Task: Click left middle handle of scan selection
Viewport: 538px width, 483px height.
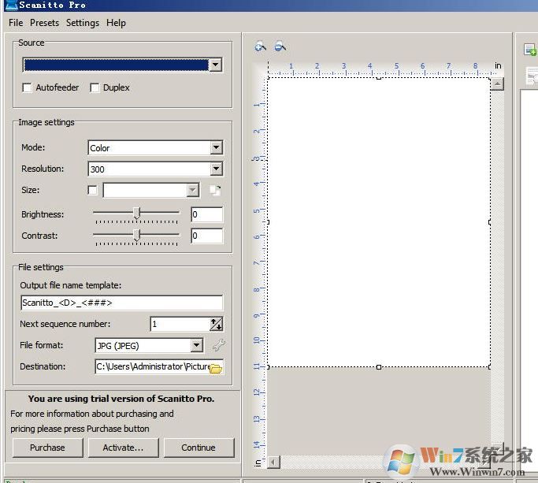Action: [x=268, y=222]
